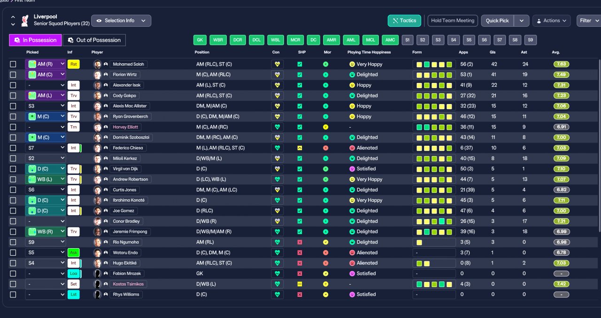Click Rhys Williams's Lst info badge
The width and height of the screenshot is (601, 318).
pyautogui.click(x=73, y=295)
